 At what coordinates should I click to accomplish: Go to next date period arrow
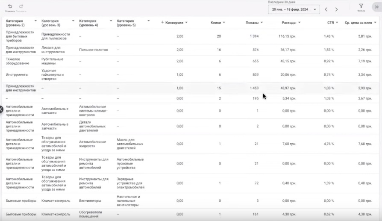pyautogui.click(x=337, y=9)
